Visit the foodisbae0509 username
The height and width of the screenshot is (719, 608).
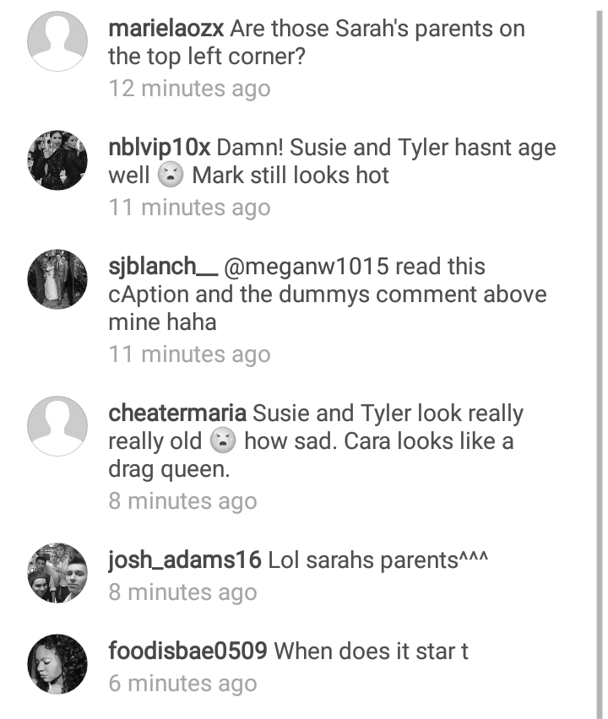tap(187, 651)
